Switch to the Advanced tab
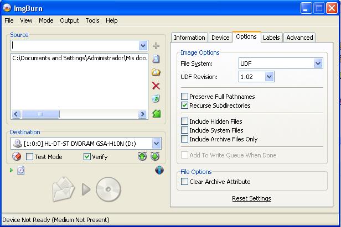 (299, 38)
